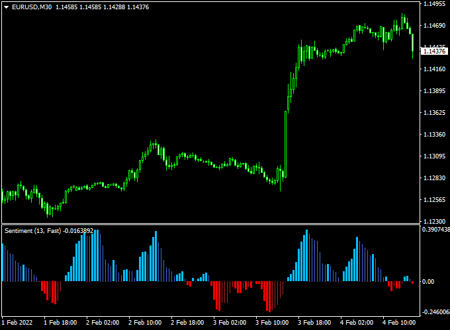
Task: Click the time axis label 2 Feb 10:00
Action: (145, 323)
